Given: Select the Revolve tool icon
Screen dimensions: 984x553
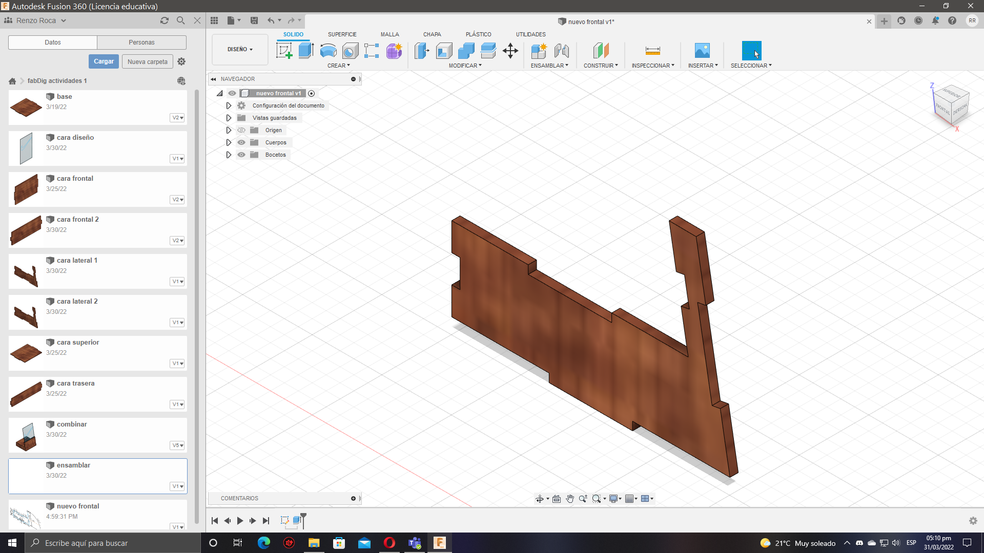Looking at the screenshot, I should point(328,51).
